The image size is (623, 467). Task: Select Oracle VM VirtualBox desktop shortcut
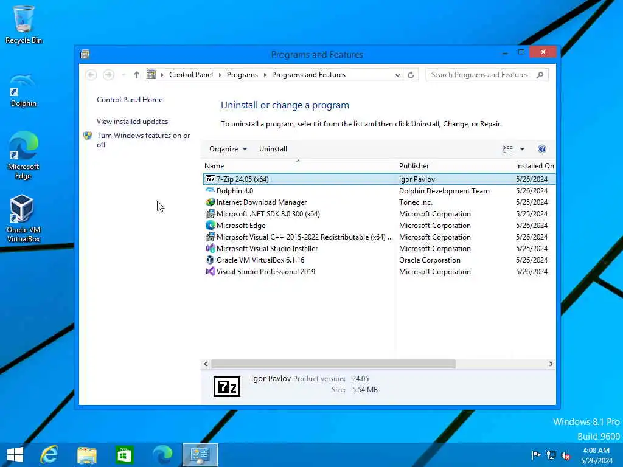click(24, 218)
